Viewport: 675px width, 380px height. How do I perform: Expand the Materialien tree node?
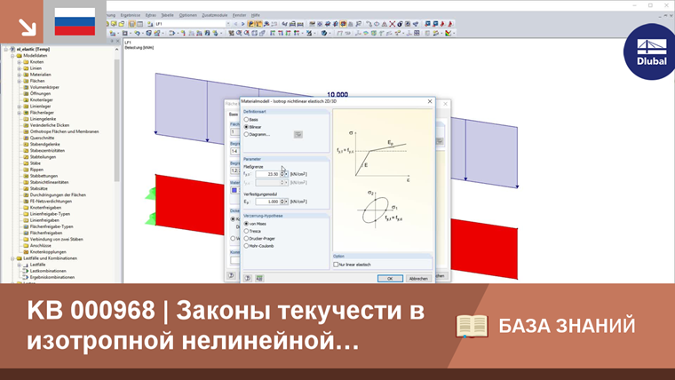tap(19, 75)
